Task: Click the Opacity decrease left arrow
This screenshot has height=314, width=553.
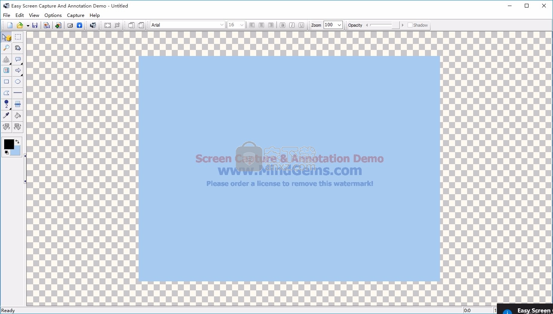Action: click(367, 25)
